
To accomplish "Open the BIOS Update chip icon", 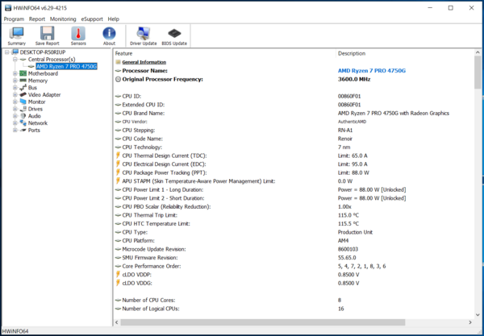I will pyautogui.click(x=174, y=35).
